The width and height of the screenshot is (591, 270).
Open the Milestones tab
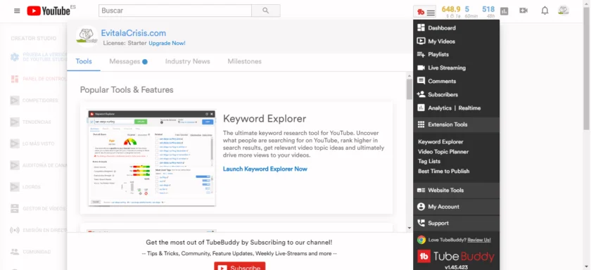[244, 61]
